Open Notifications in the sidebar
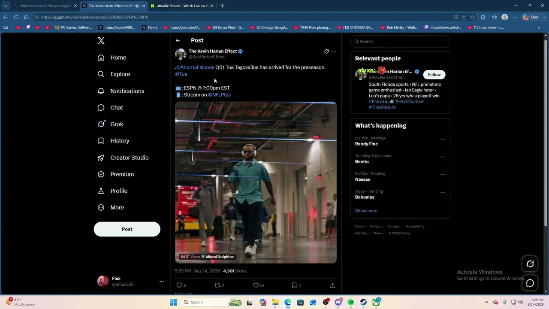This screenshot has width=549, height=309. tap(121, 91)
